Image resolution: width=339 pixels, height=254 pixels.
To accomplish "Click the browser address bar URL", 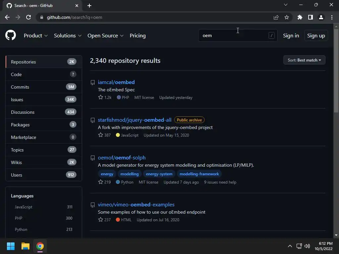I will pyautogui.click(x=74, y=17).
